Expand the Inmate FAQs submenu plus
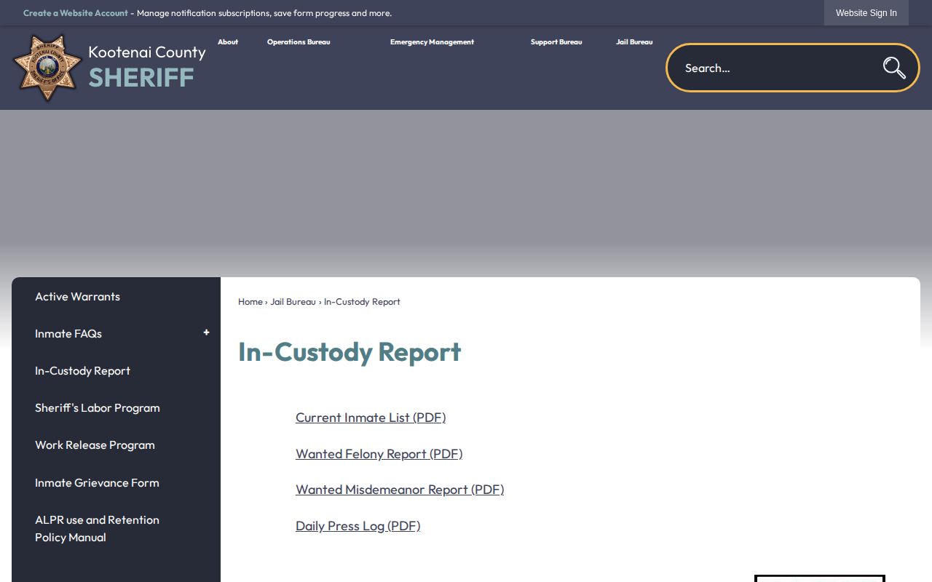The width and height of the screenshot is (932, 582). point(206,332)
